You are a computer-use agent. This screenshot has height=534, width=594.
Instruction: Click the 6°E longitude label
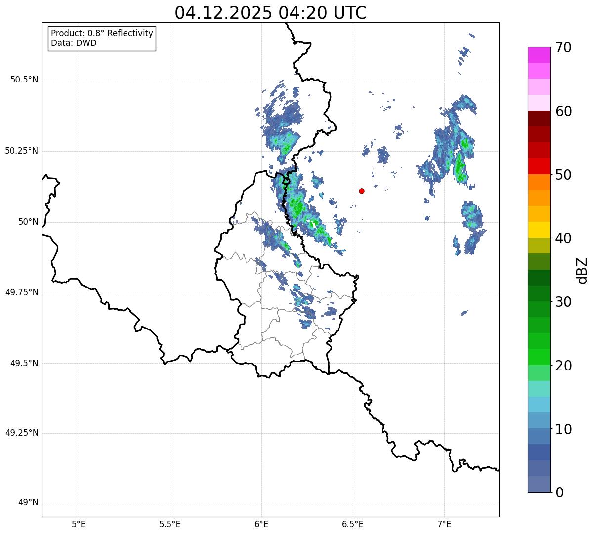tap(261, 524)
